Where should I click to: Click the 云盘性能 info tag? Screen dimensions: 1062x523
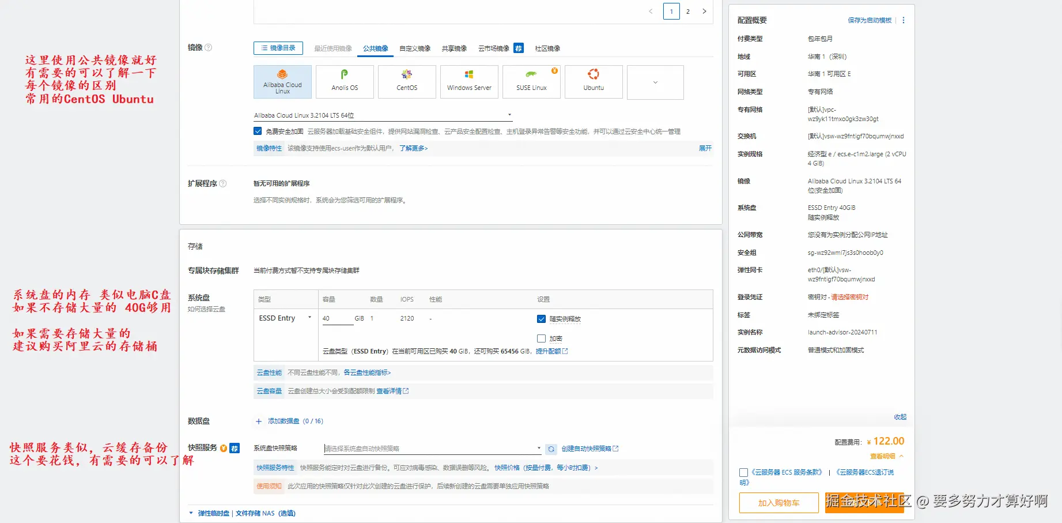tap(269, 373)
